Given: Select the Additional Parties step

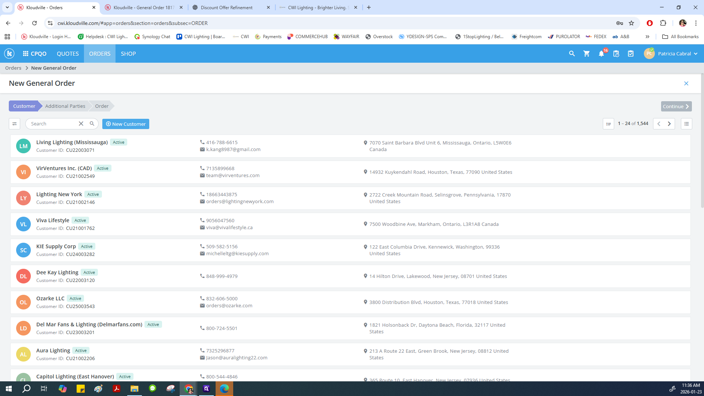Looking at the screenshot, I should 65,106.
